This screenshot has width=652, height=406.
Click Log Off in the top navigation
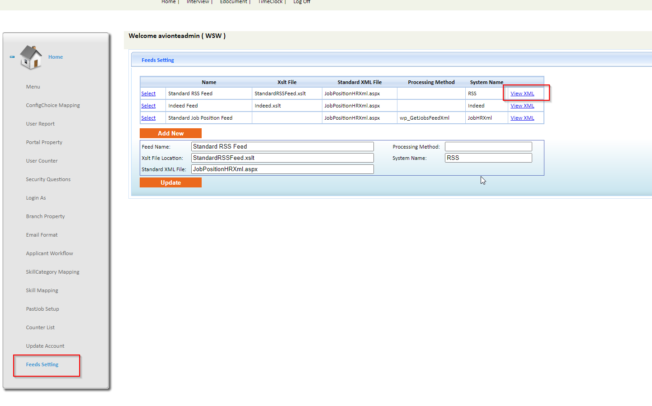pyautogui.click(x=301, y=2)
